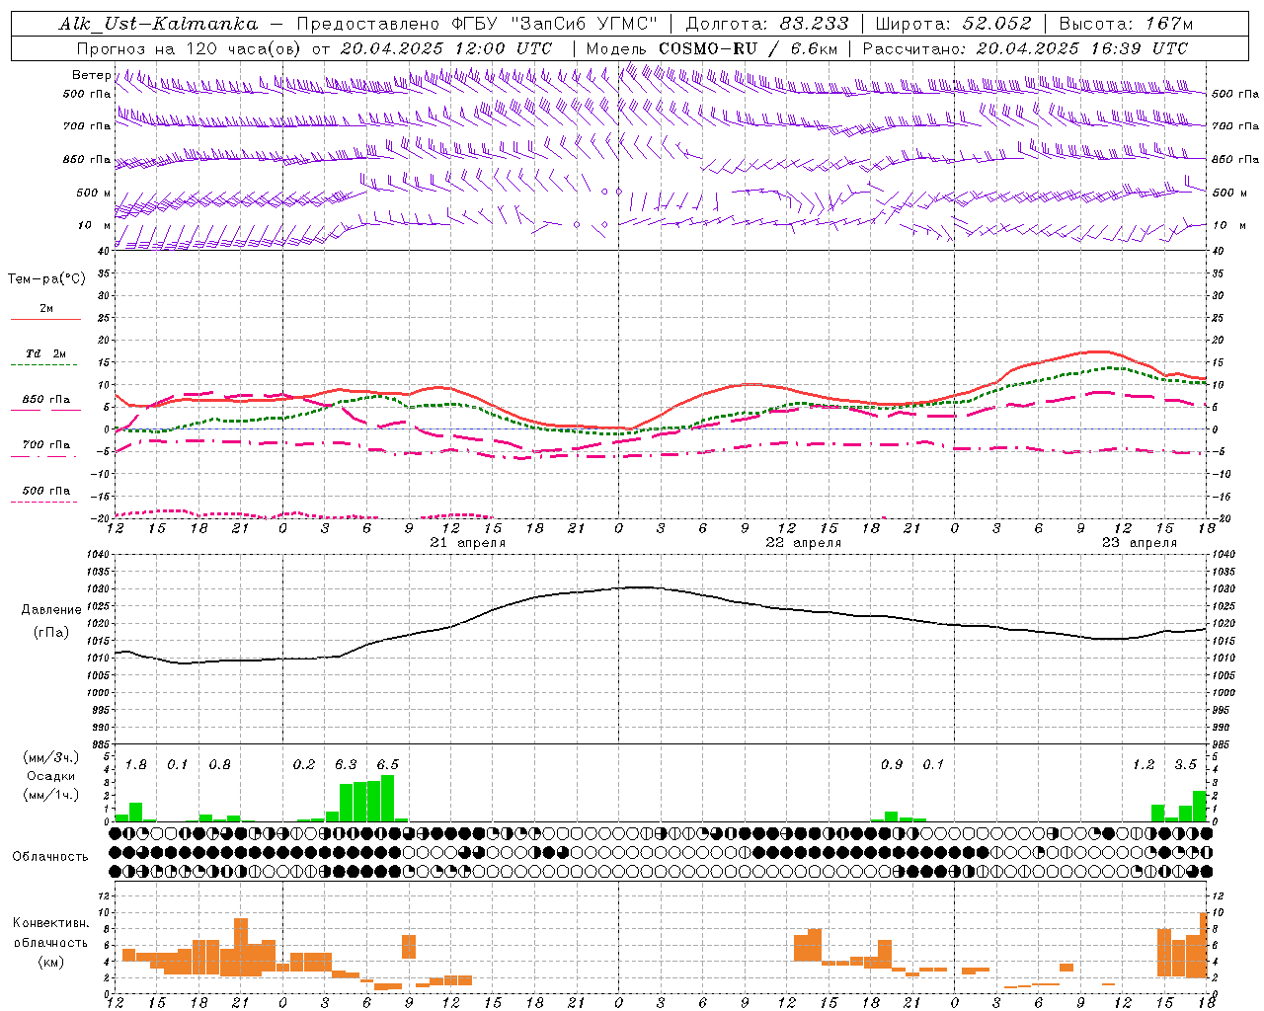Screen dimensions: 1264x1011
Task: Click the 850 гПа temperature legend entry
Action: click(46, 400)
